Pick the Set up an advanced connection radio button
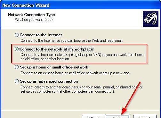Viewport: 161px width, 118px height. point(17,81)
